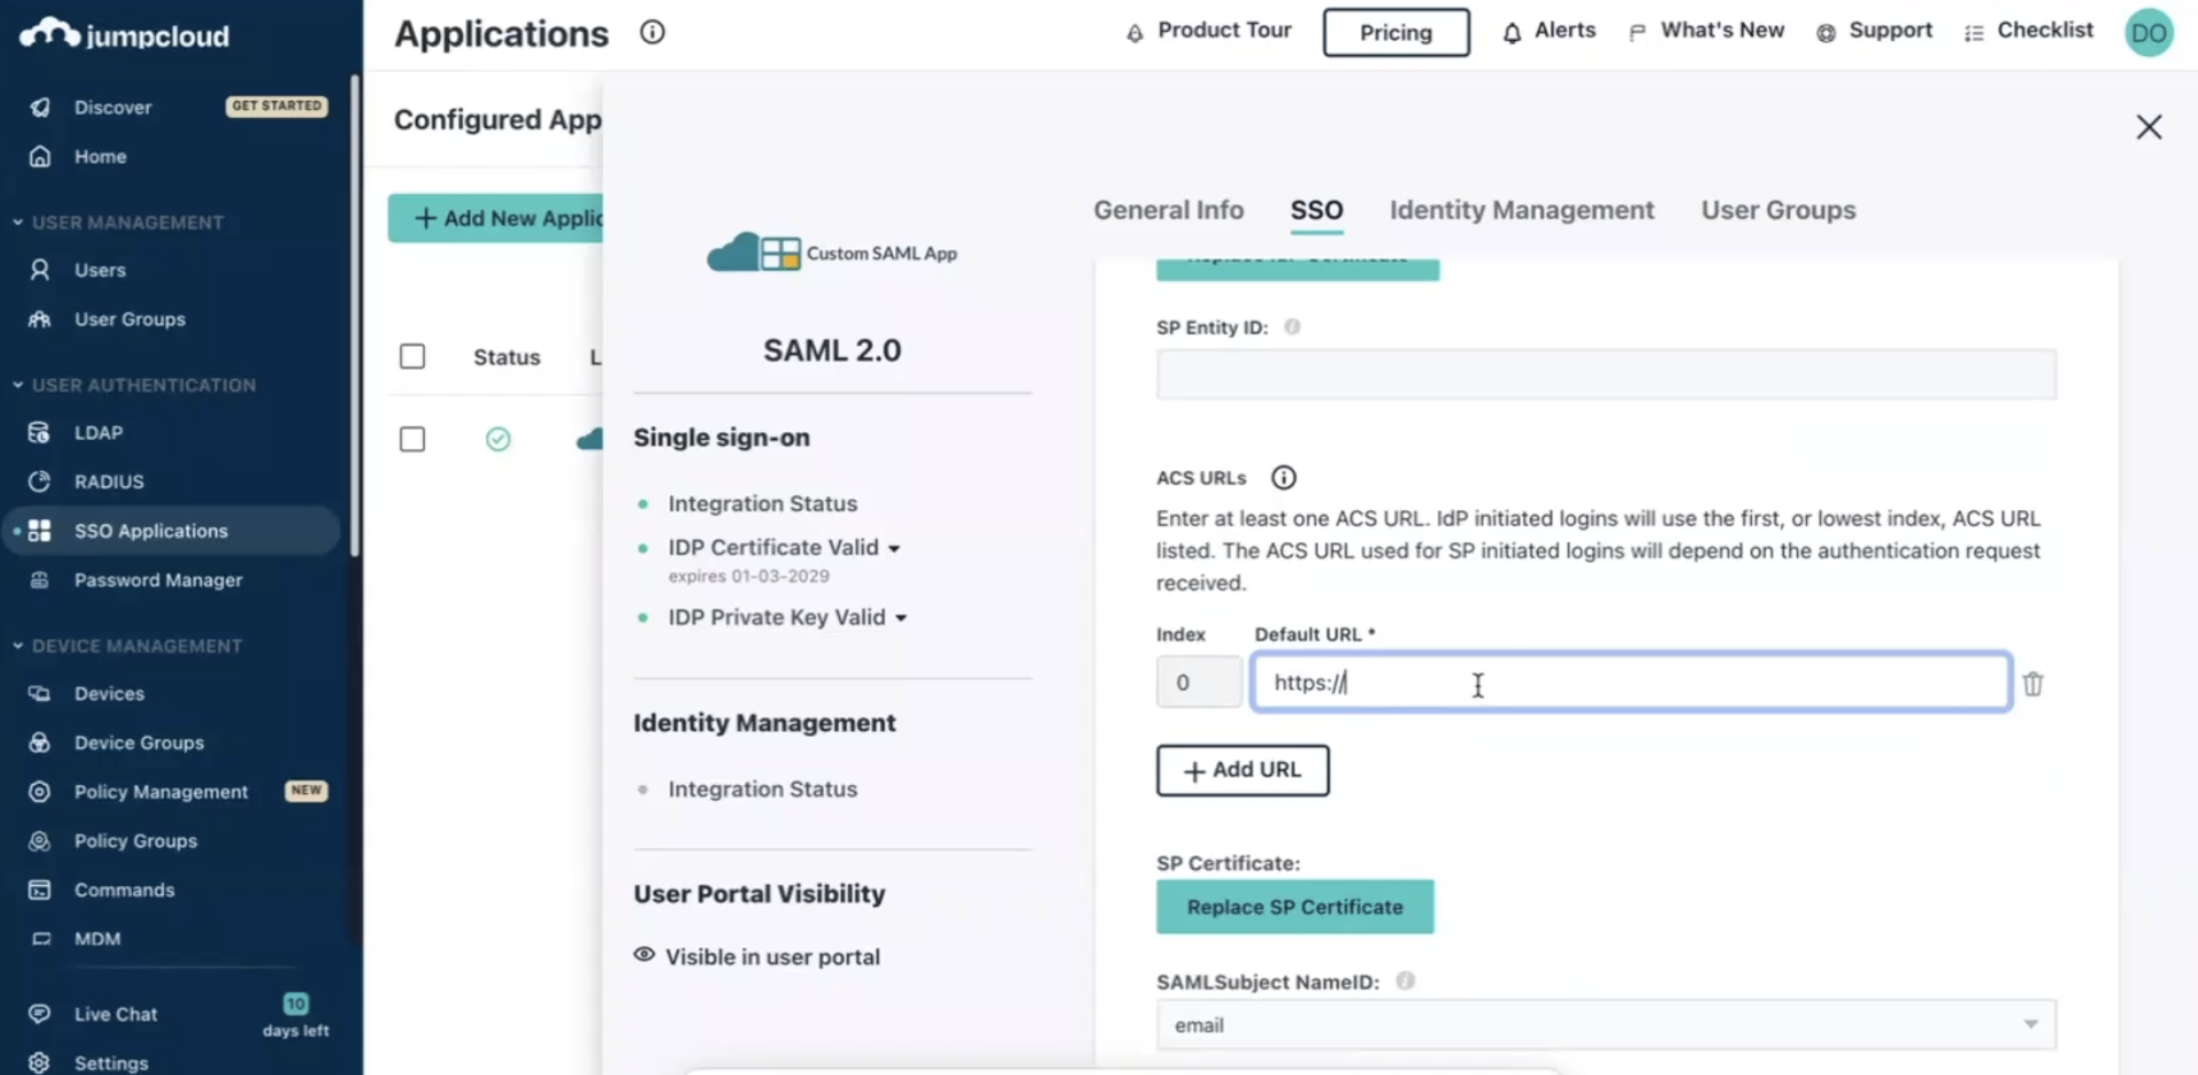Switch to the Identity Management tab
Viewport: 2198px width, 1075px height.
click(1521, 210)
